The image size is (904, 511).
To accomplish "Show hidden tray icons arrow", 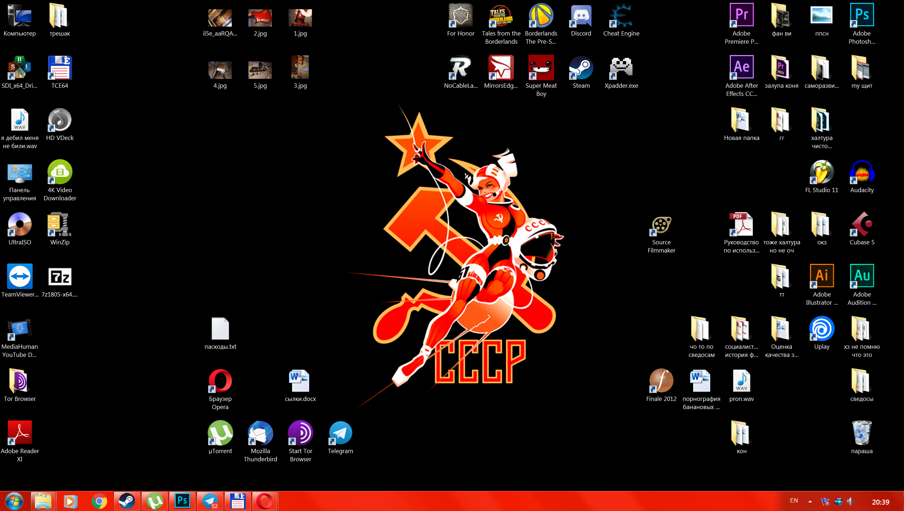I will [810, 501].
